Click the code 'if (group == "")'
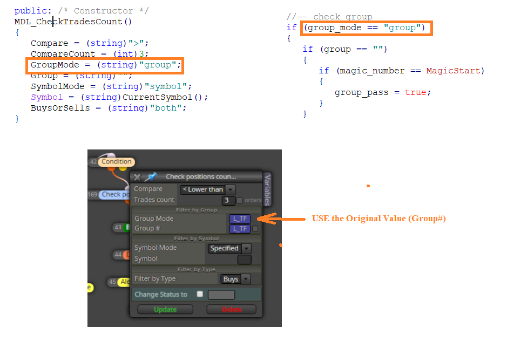507x361 pixels. coord(345,50)
